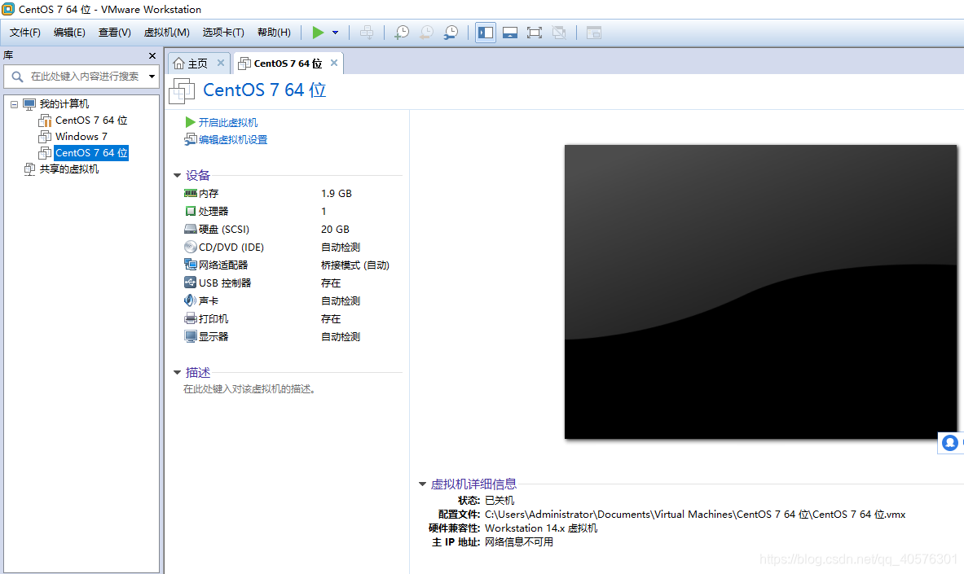The width and height of the screenshot is (964, 574).
Task: Click the 声卡 sound card icon
Action: point(191,300)
